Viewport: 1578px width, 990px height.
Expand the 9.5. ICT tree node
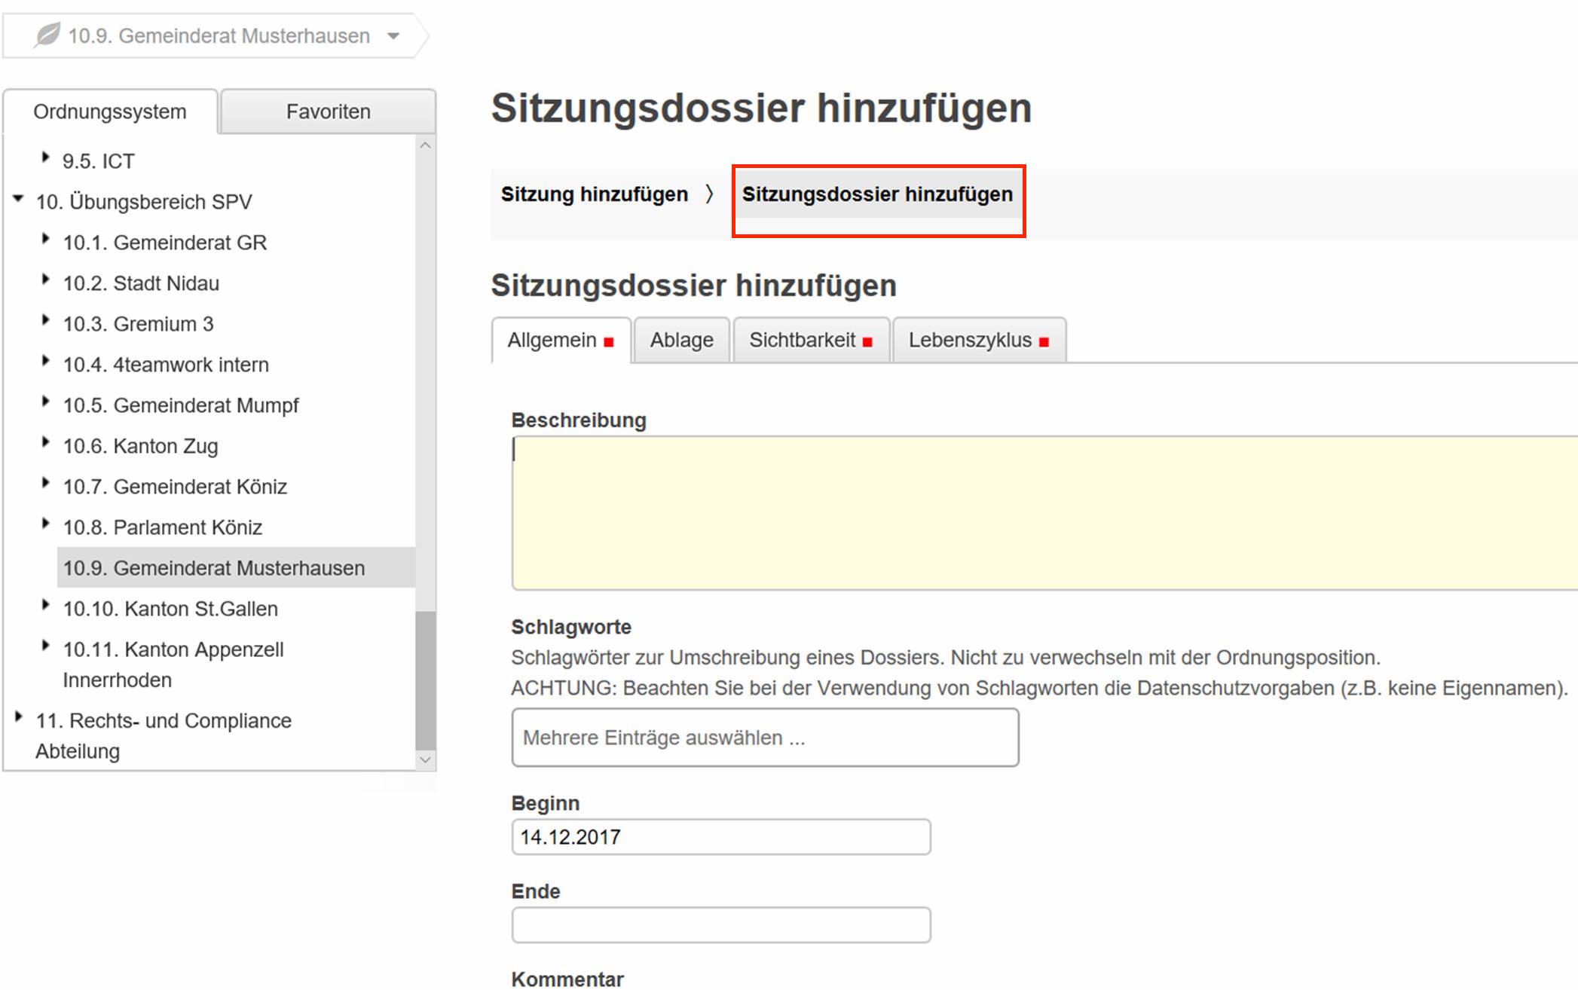click(x=45, y=157)
